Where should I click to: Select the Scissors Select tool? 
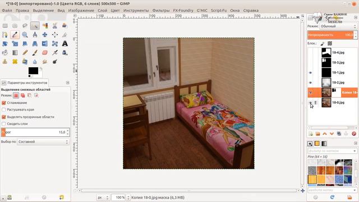point(55,26)
